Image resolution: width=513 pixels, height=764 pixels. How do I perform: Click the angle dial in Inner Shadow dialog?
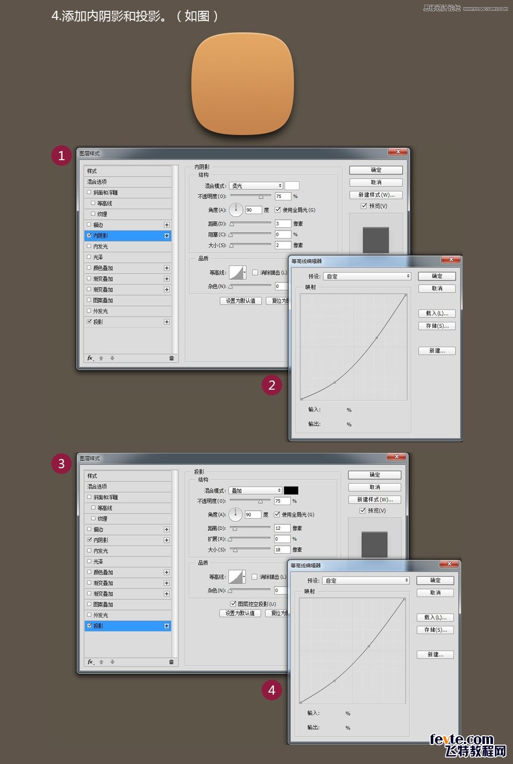(236, 209)
